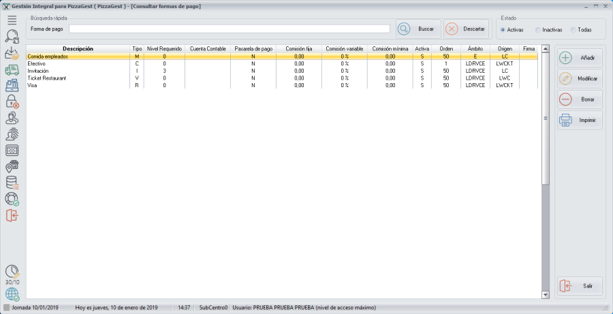
Task: Select the Todas status radio button
Action: [573, 30]
